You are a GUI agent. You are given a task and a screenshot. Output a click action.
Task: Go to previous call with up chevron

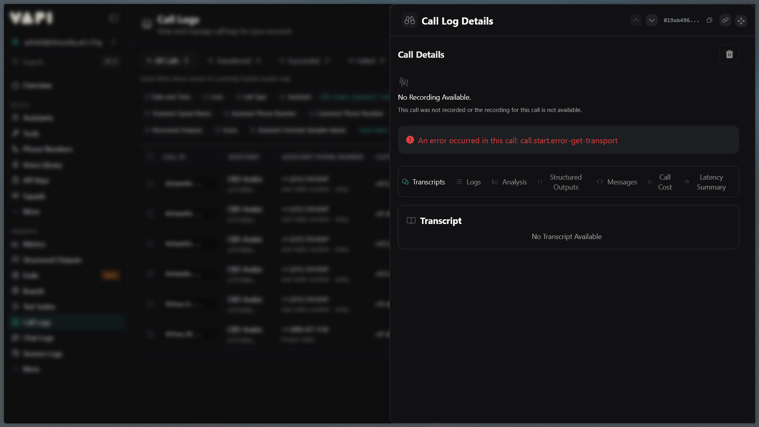click(636, 20)
